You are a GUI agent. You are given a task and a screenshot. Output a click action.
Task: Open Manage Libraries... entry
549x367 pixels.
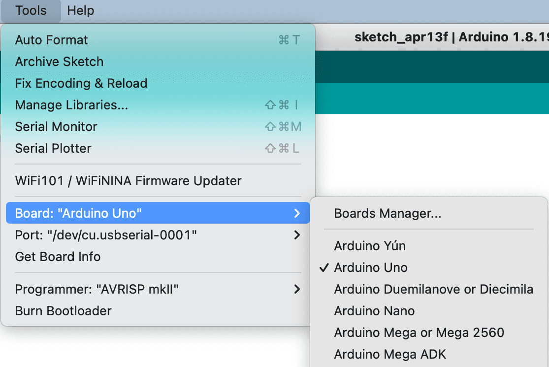[x=158, y=105]
